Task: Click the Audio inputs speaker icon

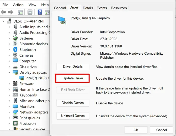Action: pos(15,27)
